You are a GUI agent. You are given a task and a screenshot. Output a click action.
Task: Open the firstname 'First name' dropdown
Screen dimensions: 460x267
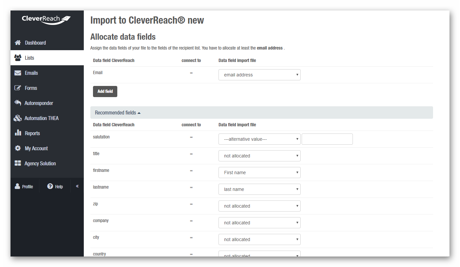pos(260,173)
